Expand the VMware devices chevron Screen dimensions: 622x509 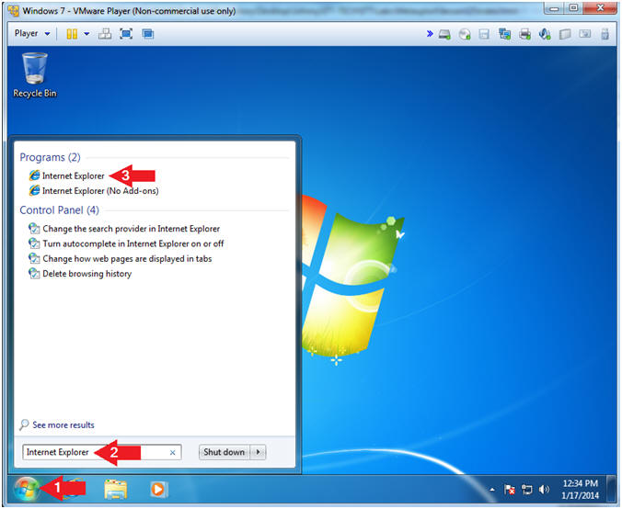click(x=429, y=34)
